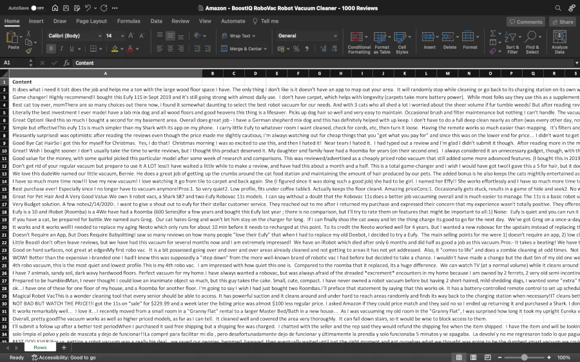Toggle Middle Align in the ribbon
Screen dimensions: 580x362
point(170,35)
